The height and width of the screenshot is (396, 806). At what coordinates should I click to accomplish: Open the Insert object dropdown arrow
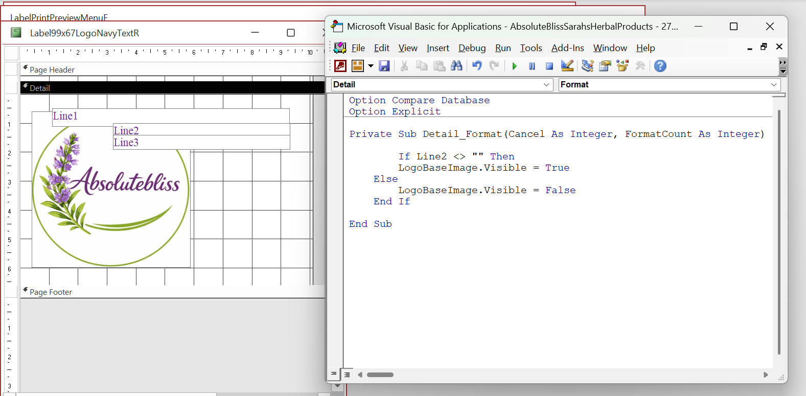[371, 66]
